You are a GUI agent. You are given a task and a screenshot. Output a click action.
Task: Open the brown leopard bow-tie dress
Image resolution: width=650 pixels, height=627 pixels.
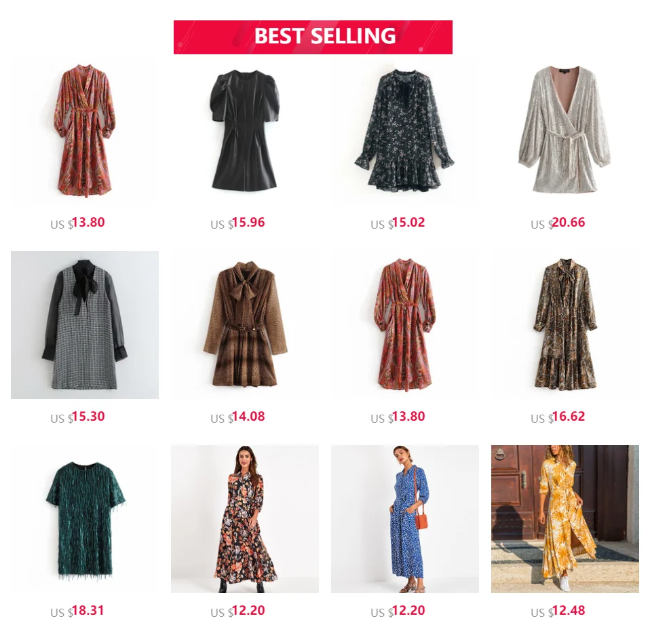244,324
